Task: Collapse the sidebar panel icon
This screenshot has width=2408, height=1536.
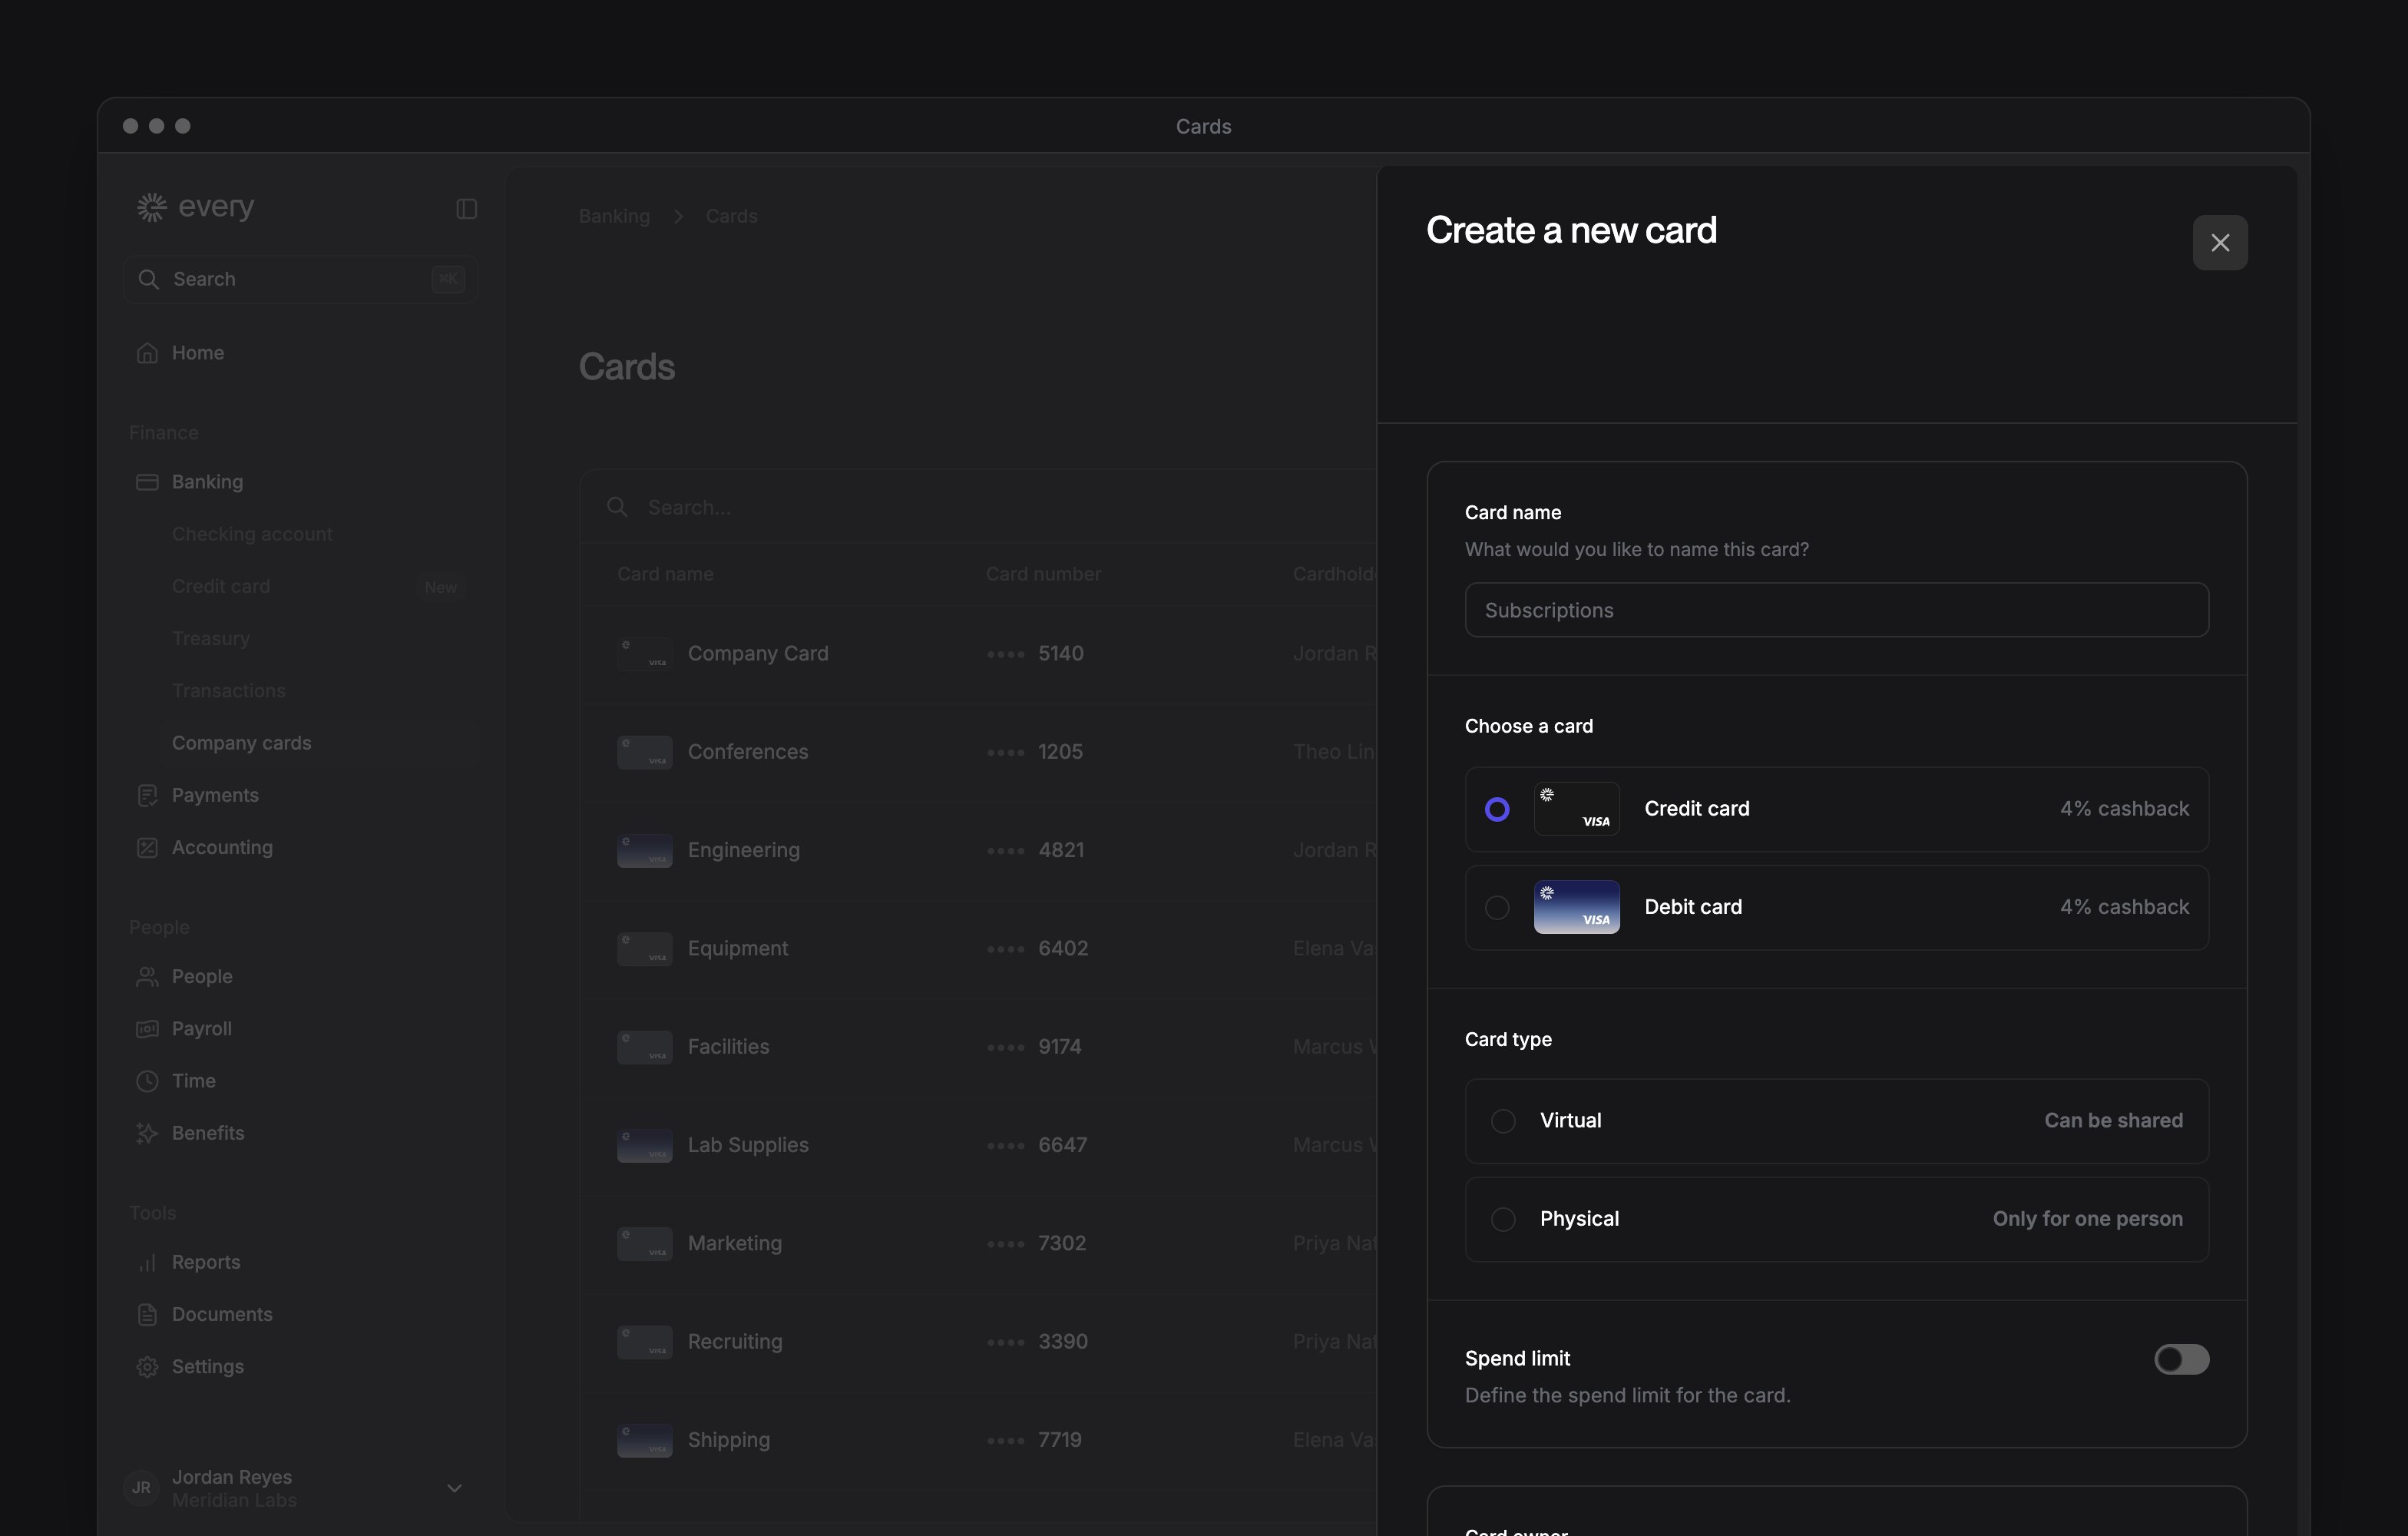Action: pyautogui.click(x=466, y=208)
